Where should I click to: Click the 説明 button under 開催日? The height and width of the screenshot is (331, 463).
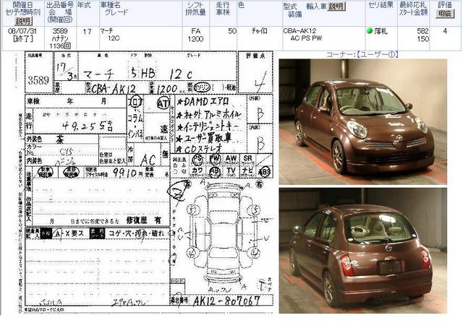tap(24, 21)
